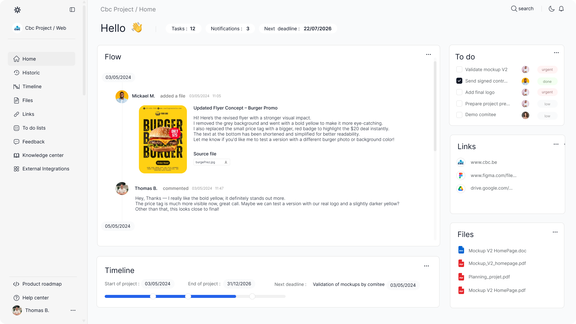The height and width of the screenshot is (324, 576).
Task: Uncheck Send signed contract task
Action: pos(459,81)
